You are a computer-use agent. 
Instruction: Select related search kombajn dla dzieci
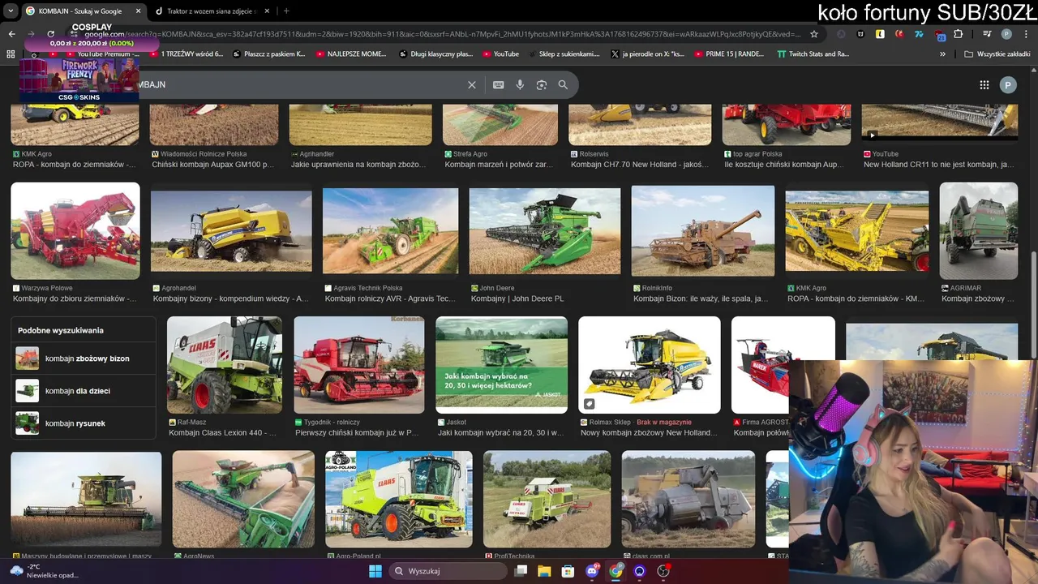pos(84,391)
